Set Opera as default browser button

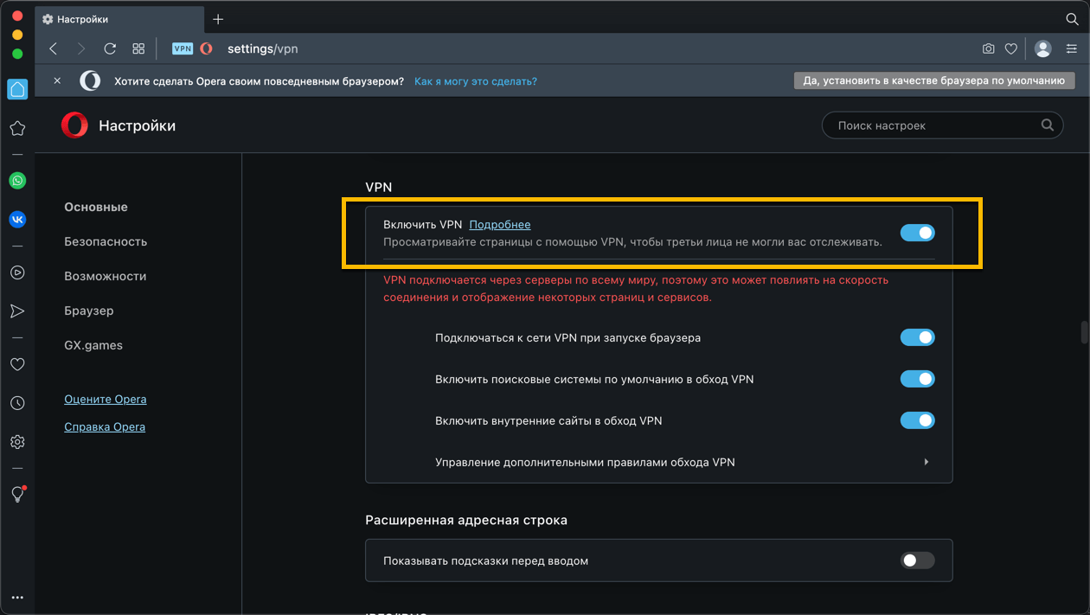click(934, 80)
